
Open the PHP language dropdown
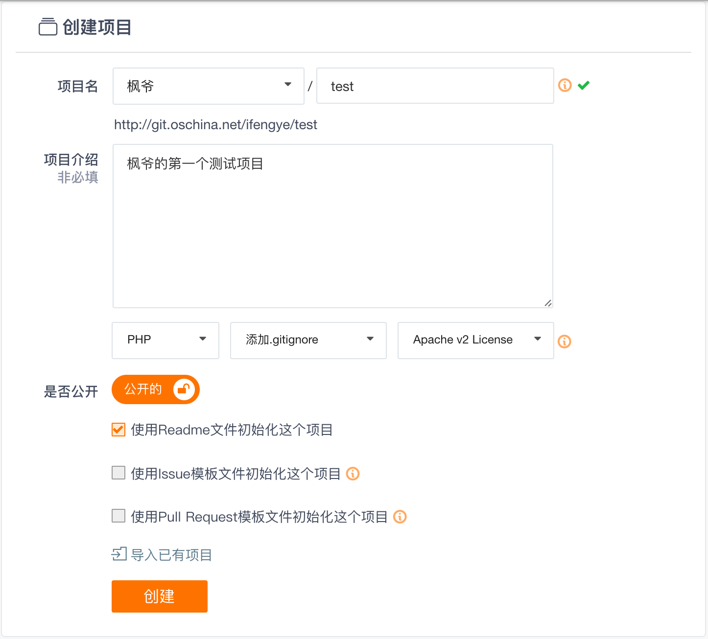[x=165, y=340]
